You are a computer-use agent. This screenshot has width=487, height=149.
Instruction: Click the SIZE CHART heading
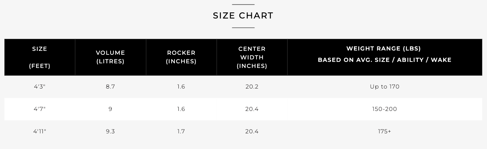click(243, 16)
